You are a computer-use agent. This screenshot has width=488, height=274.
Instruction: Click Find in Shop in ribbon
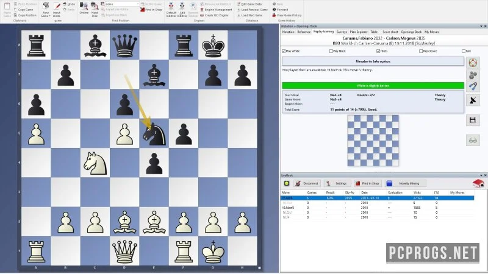151,10
